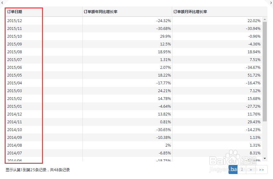The image size is (273, 179).
Task: Select the 2015/06 order date cell
Action: pos(15,68)
